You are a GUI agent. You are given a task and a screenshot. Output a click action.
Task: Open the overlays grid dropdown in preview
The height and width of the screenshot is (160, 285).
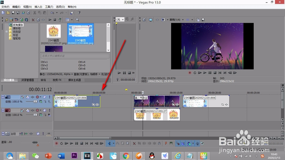pos(192,20)
